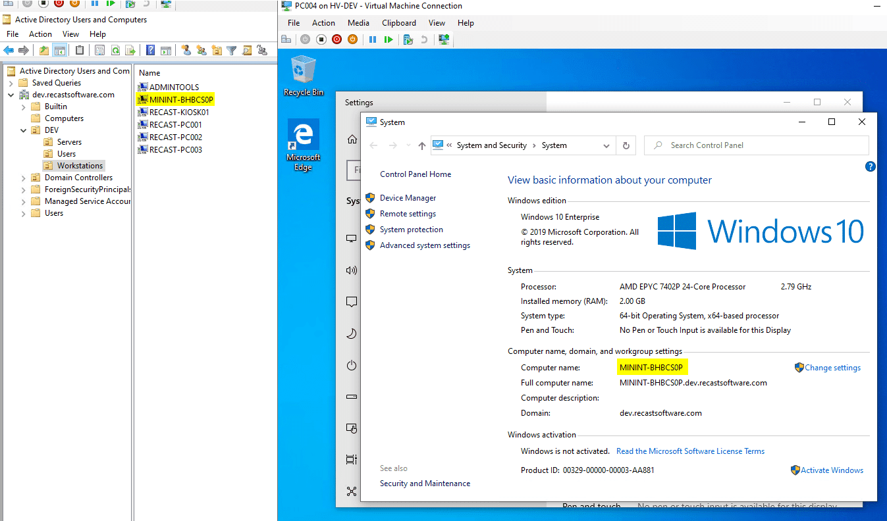Open the System and Security breadcrumb dropdown
The height and width of the screenshot is (521, 887).
[492, 145]
